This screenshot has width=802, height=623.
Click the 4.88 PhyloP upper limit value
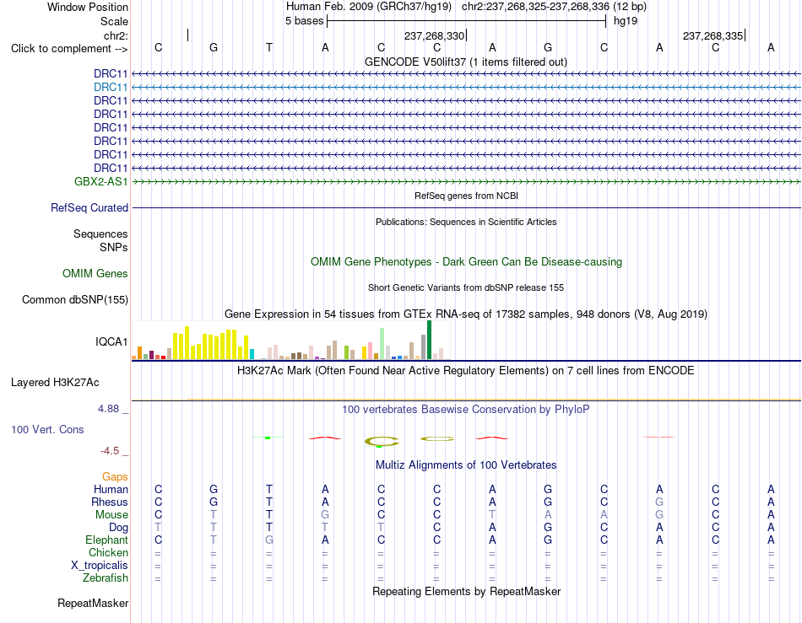pyautogui.click(x=108, y=409)
